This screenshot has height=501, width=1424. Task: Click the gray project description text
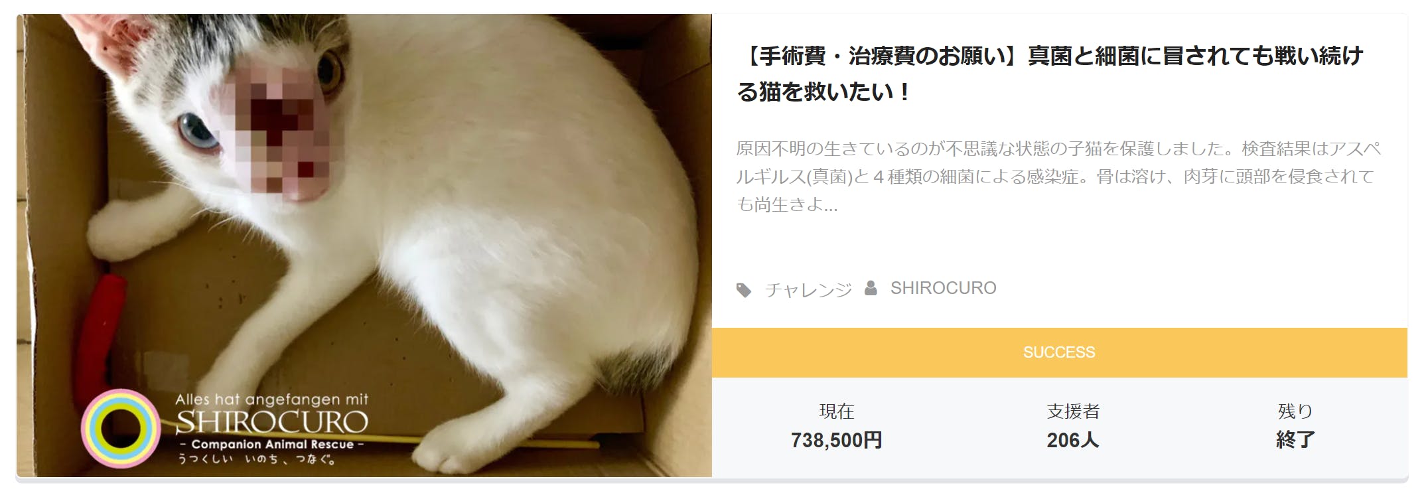pos(1058,177)
